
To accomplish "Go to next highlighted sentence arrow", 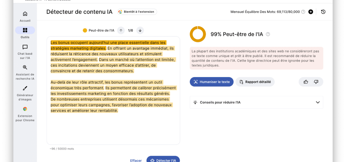I will pos(140,30).
